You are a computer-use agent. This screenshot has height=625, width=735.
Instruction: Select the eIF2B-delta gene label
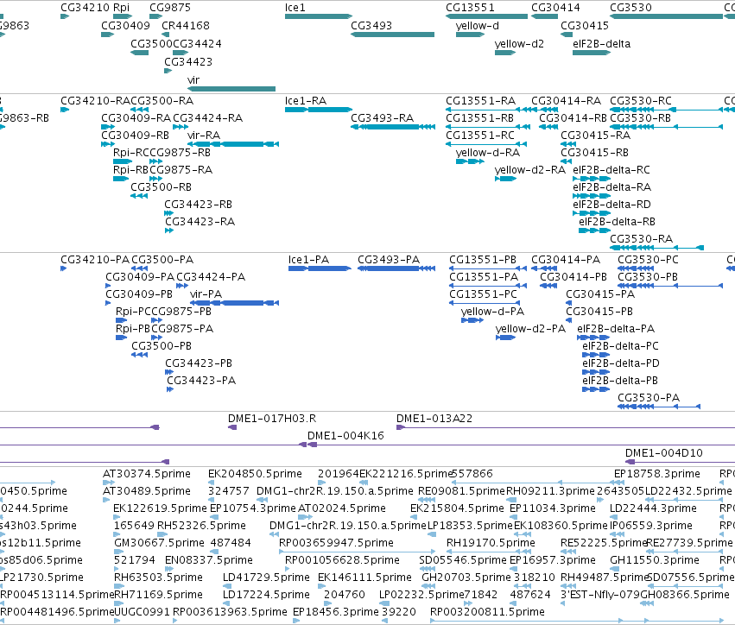coord(601,44)
